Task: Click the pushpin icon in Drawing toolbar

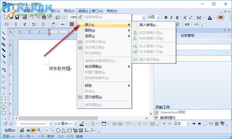Action: point(28,130)
